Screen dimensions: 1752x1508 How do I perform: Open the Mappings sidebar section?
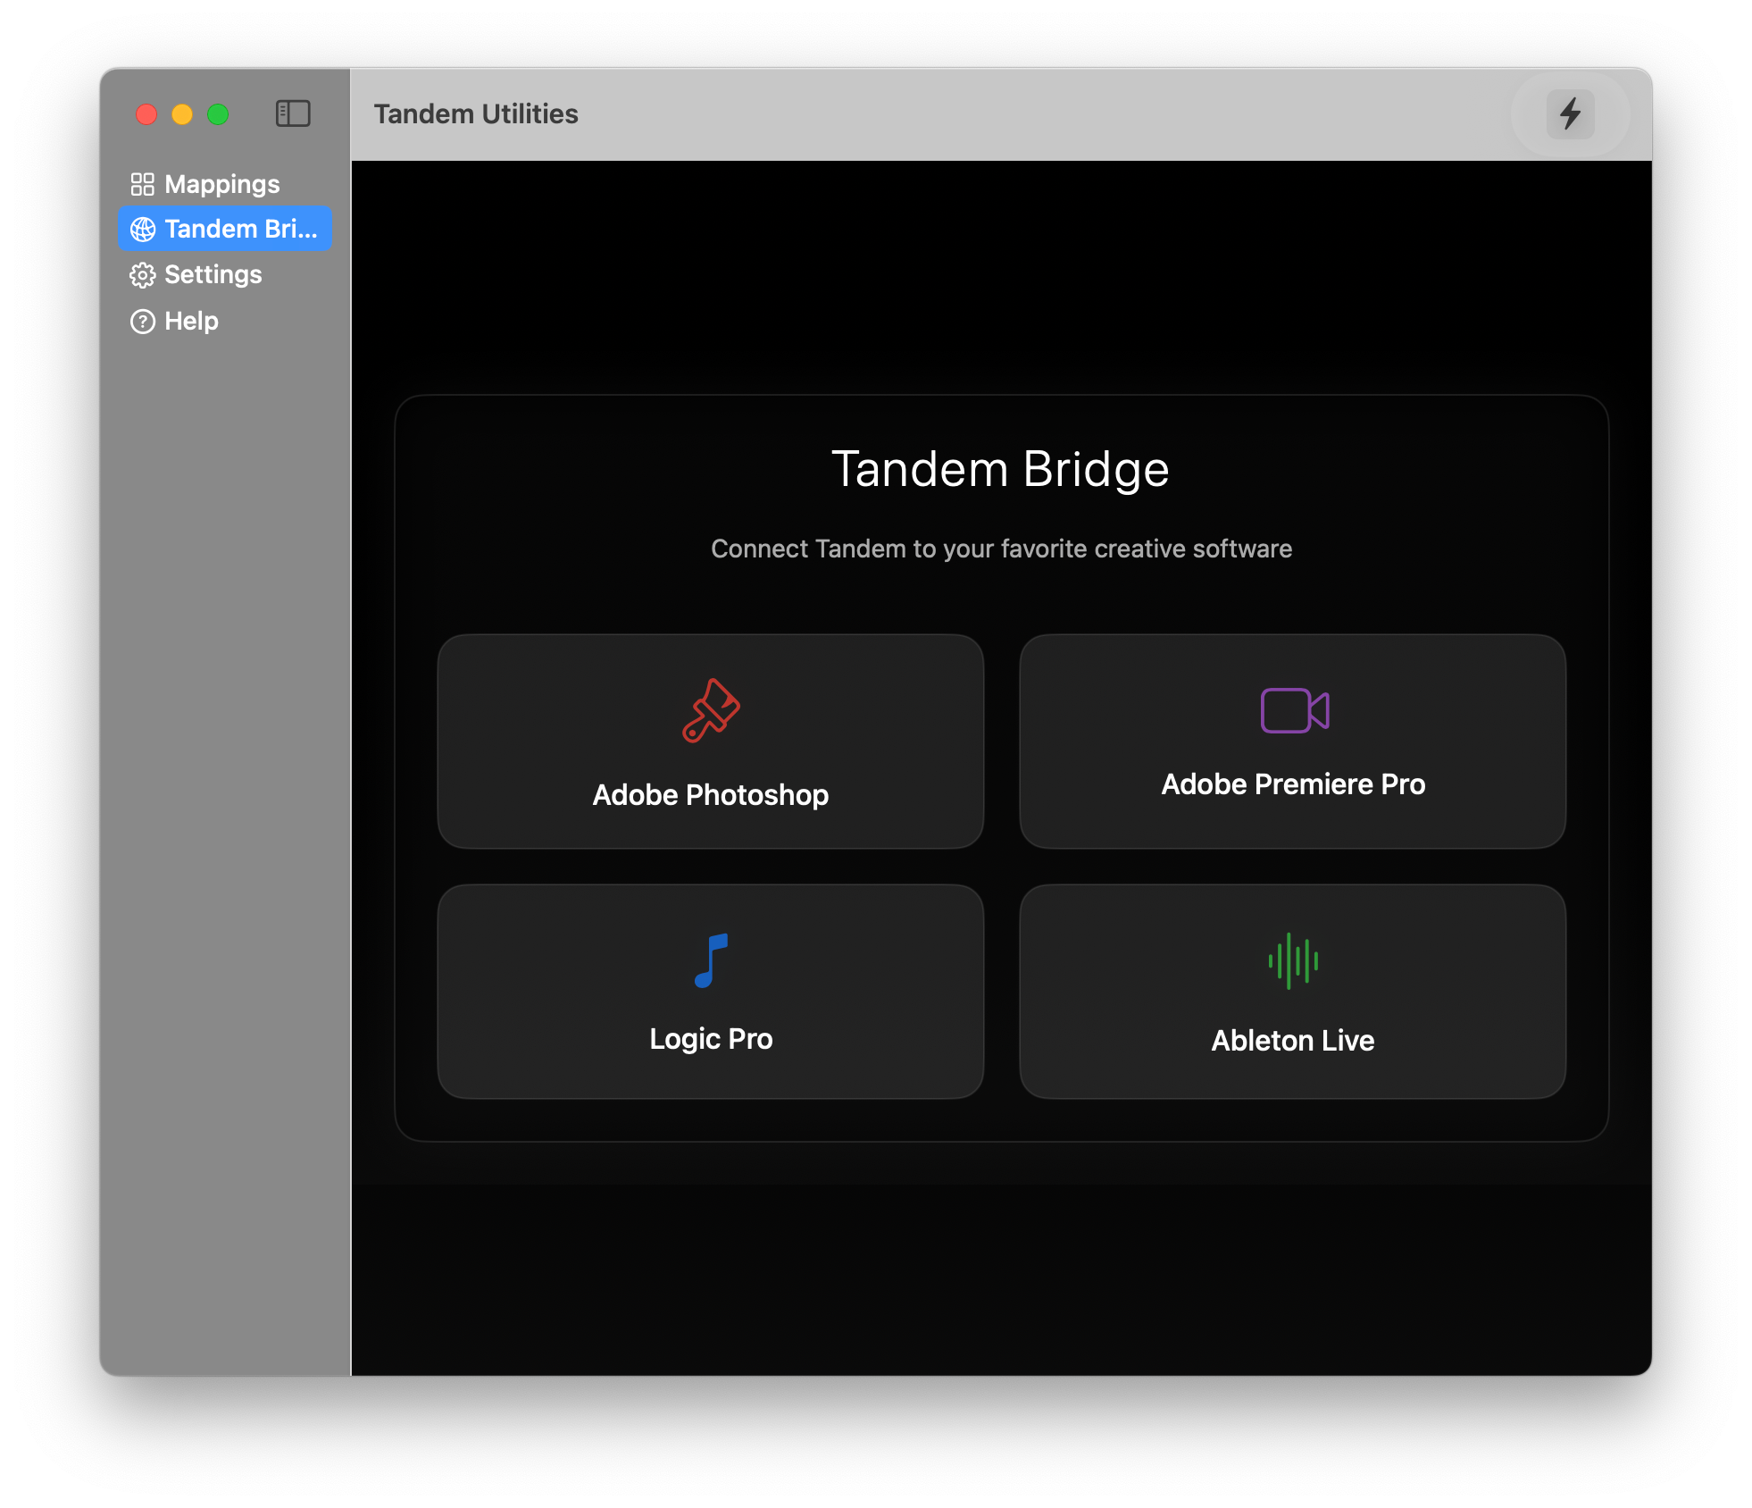point(222,184)
